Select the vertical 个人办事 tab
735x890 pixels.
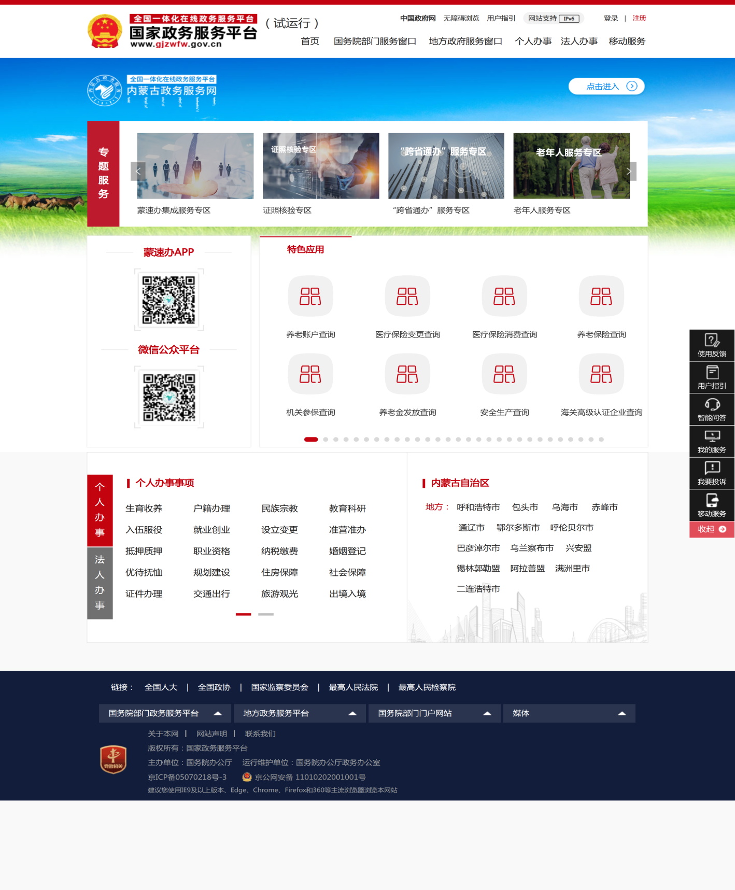[100, 510]
